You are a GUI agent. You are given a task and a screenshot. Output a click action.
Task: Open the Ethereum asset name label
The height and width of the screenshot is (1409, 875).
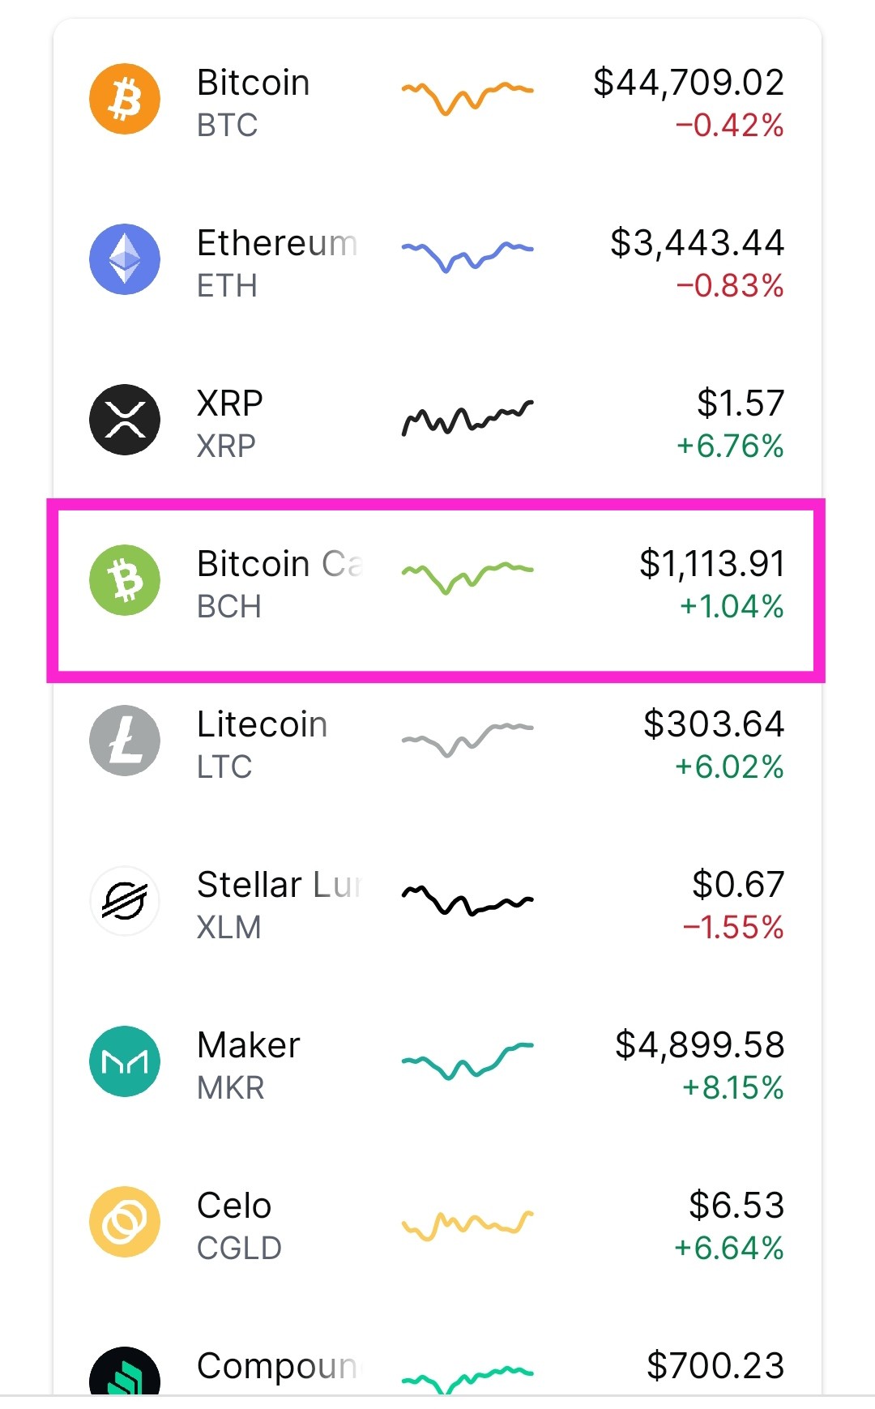pos(277,243)
